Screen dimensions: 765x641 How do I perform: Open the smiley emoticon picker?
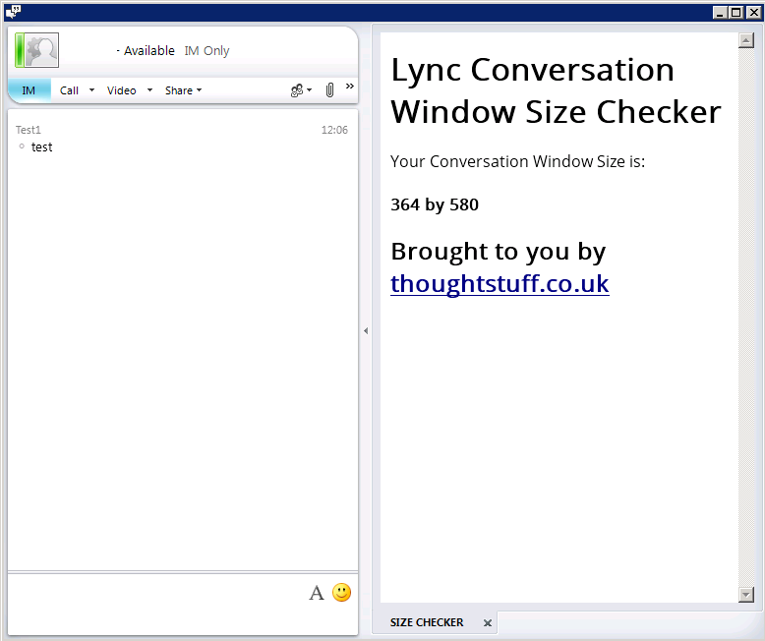(x=341, y=593)
